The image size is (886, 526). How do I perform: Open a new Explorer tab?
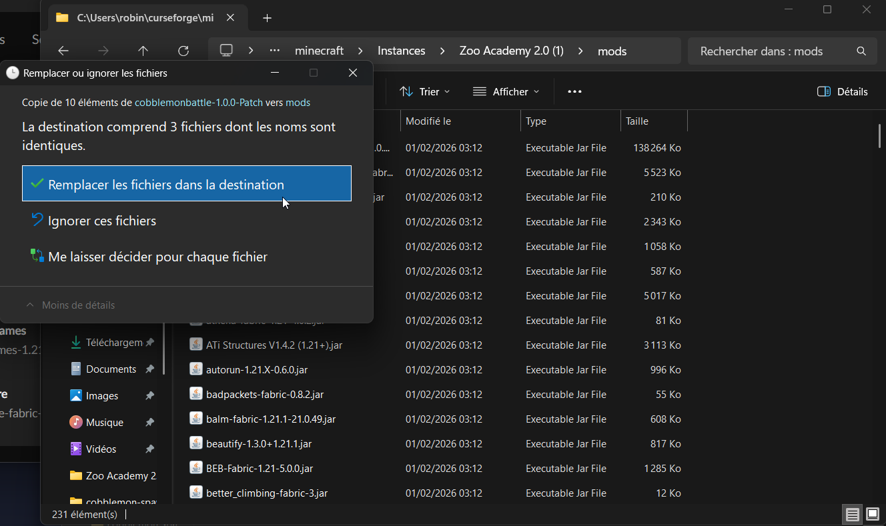pyautogui.click(x=268, y=18)
